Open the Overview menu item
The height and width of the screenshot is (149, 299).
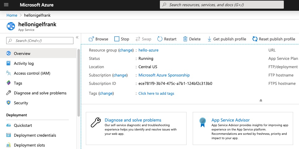point(38,53)
